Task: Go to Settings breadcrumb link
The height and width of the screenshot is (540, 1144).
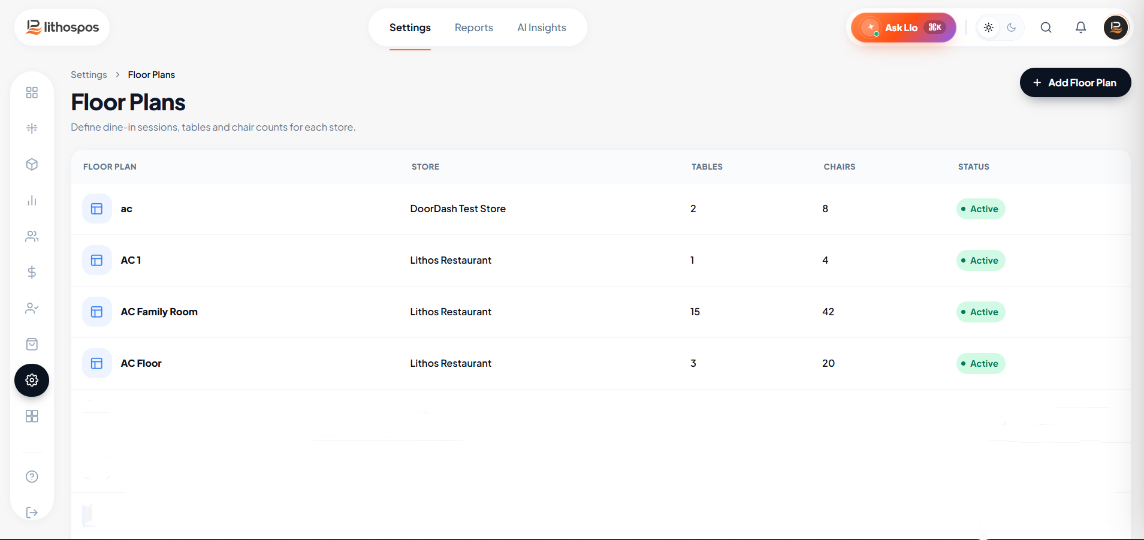Action: point(89,75)
